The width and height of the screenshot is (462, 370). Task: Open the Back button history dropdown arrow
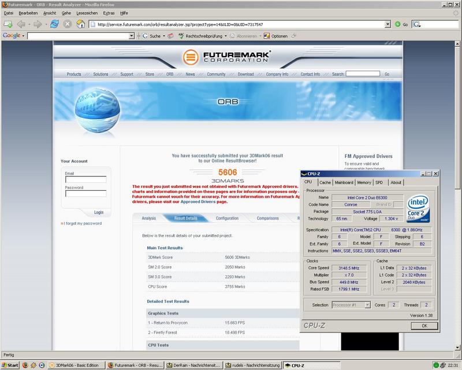(29, 24)
